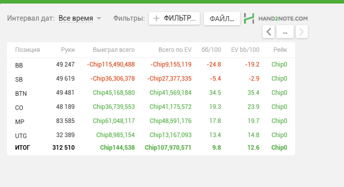Add a filter with ФИЛЬТР button
Image resolution: width=344 pixels, height=187 pixels.
click(174, 19)
